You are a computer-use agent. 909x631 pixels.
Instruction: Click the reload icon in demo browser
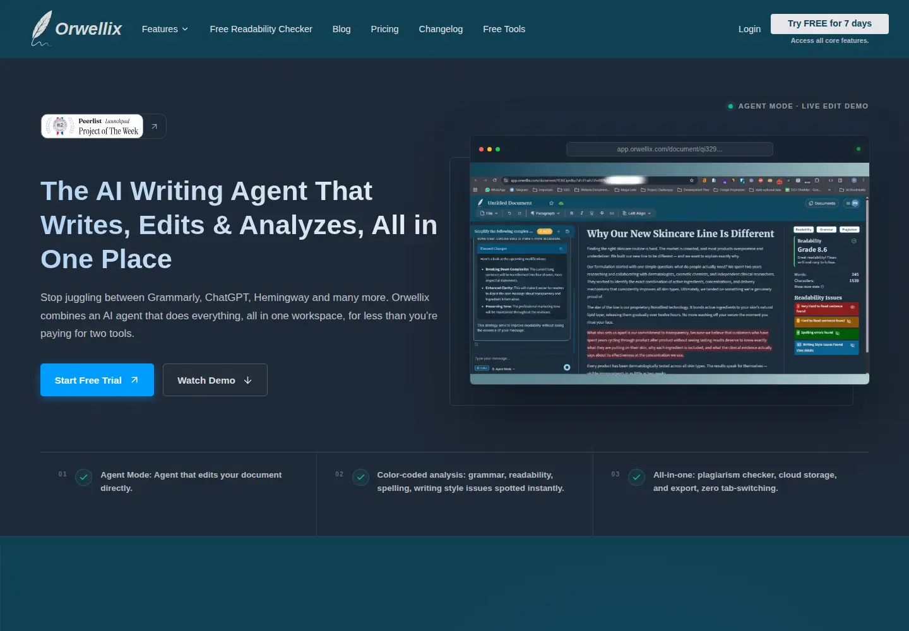coord(495,180)
